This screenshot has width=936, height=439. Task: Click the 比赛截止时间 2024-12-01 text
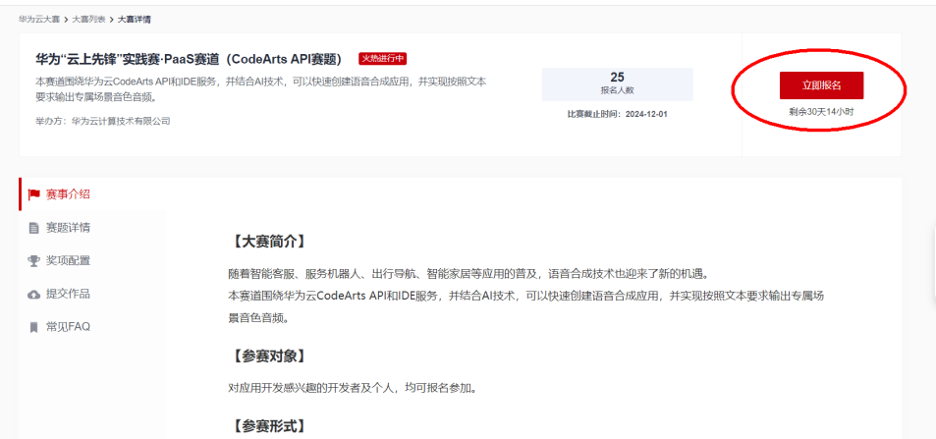[x=617, y=114]
